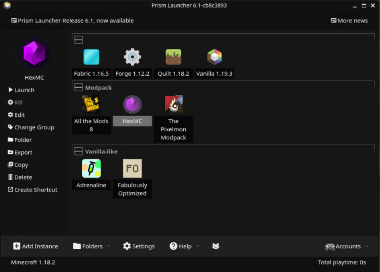Click Total playtime in status bar
Screen dimensions: 380x272
pyautogui.click(x=342, y=262)
